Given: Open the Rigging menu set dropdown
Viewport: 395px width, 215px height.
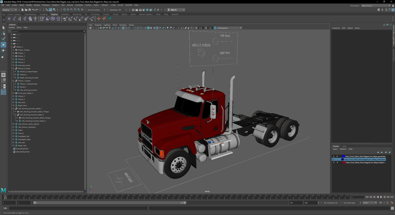Looking at the screenshot, I should [x=10, y=10].
